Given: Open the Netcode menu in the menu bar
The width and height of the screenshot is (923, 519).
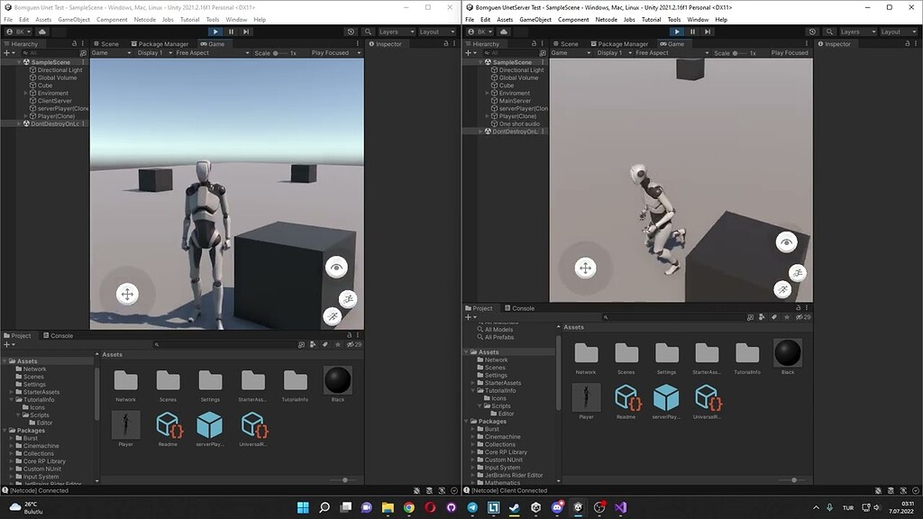Looking at the screenshot, I should click(143, 19).
